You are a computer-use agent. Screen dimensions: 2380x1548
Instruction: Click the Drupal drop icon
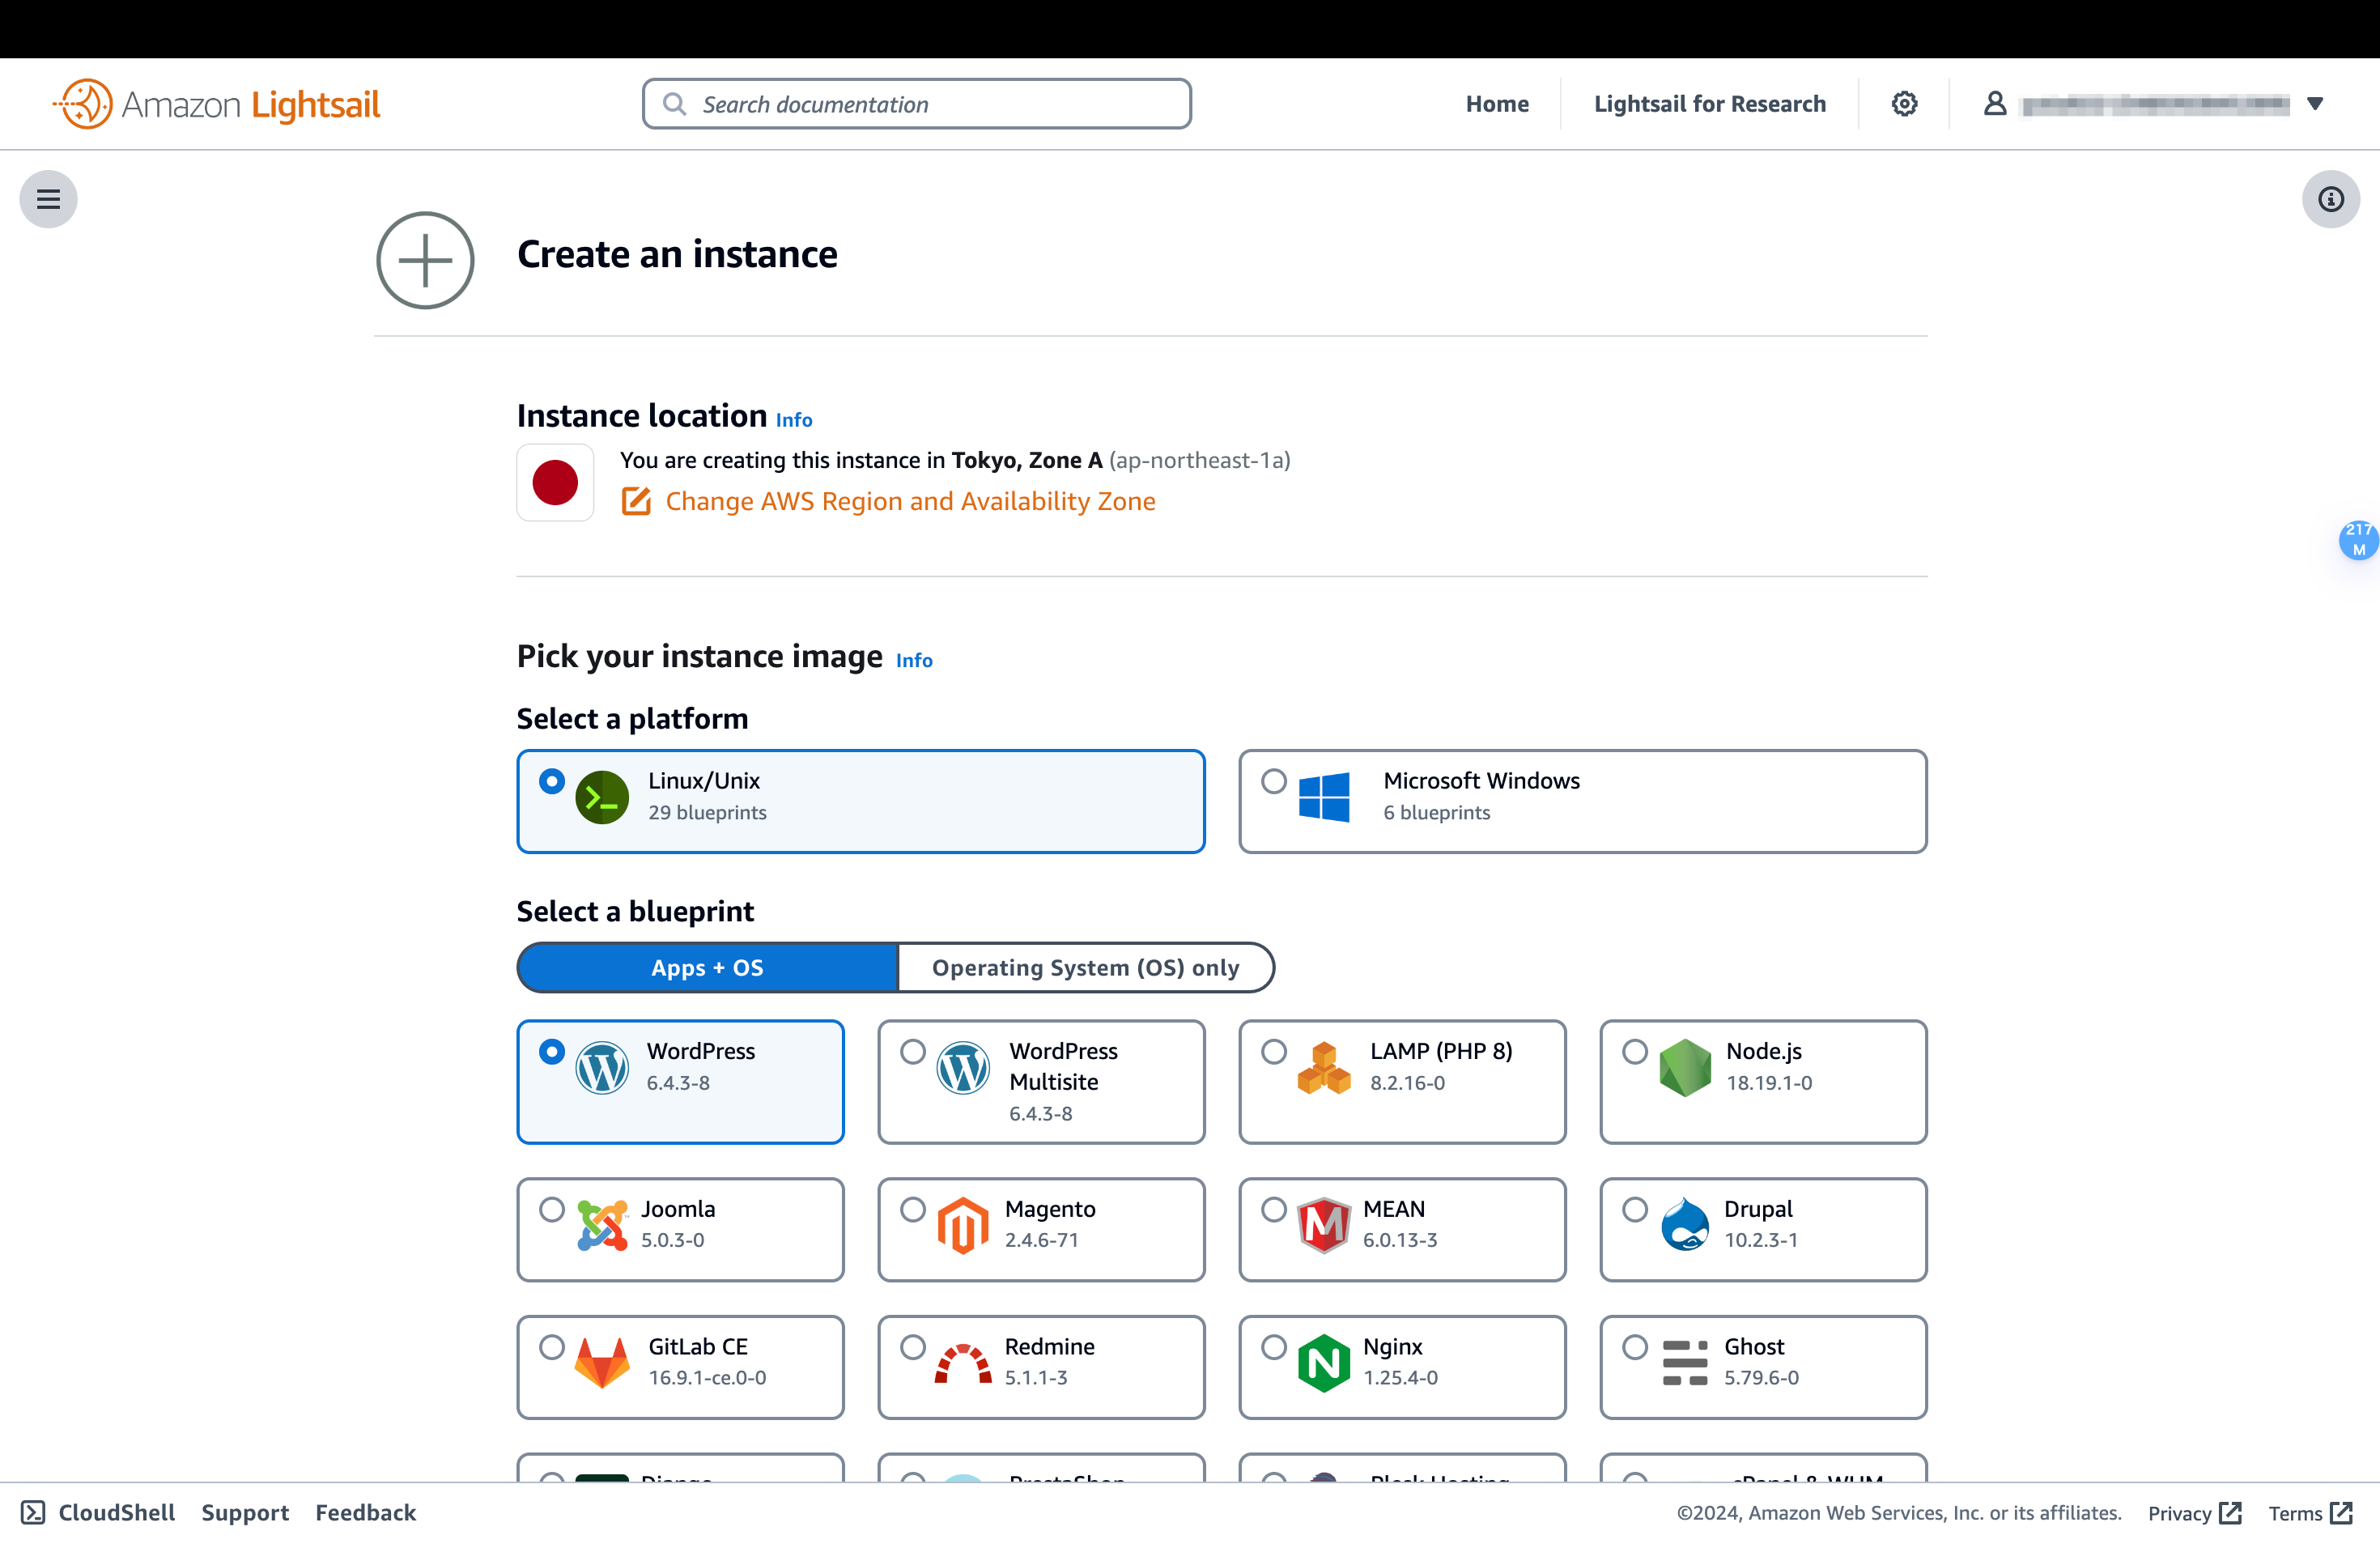[x=1685, y=1224]
